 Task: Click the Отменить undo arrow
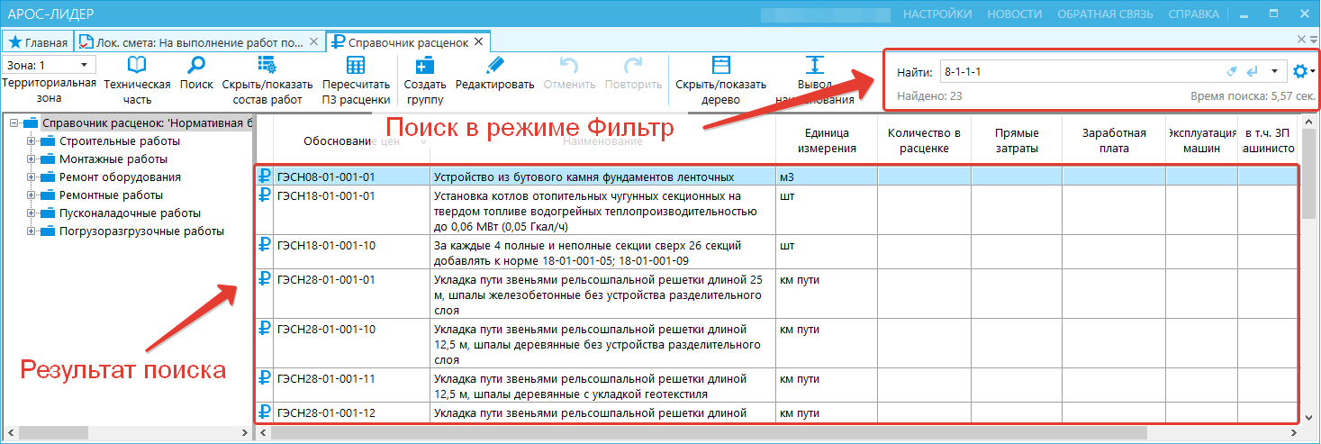(x=569, y=65)
